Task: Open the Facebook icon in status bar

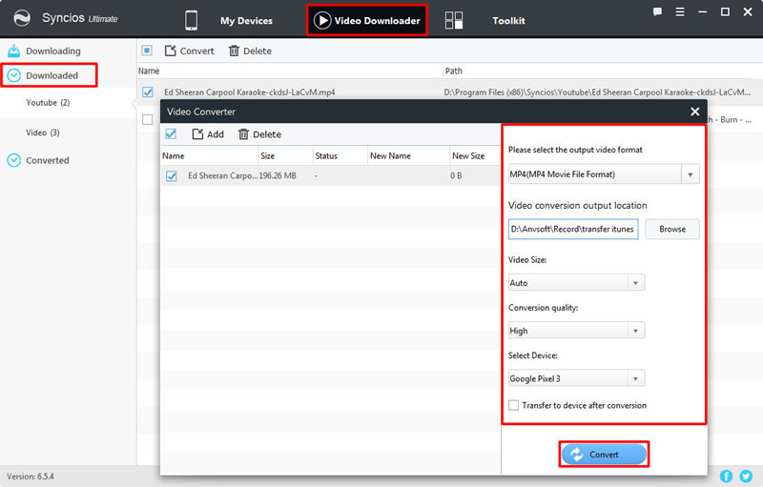Action: pyautogui.click(x=726, y=477)
